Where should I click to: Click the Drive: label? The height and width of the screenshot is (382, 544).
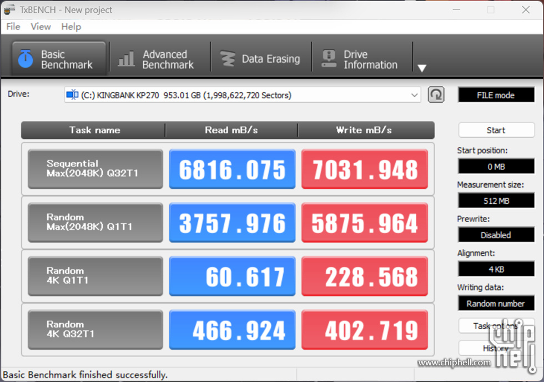(19, 94)
